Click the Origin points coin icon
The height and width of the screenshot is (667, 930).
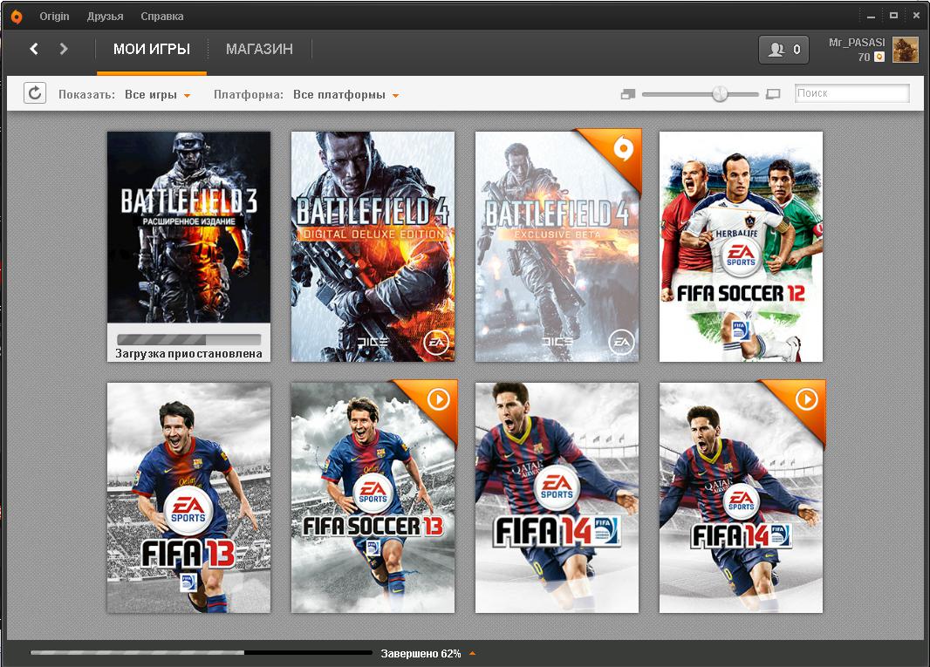[879, 57]
